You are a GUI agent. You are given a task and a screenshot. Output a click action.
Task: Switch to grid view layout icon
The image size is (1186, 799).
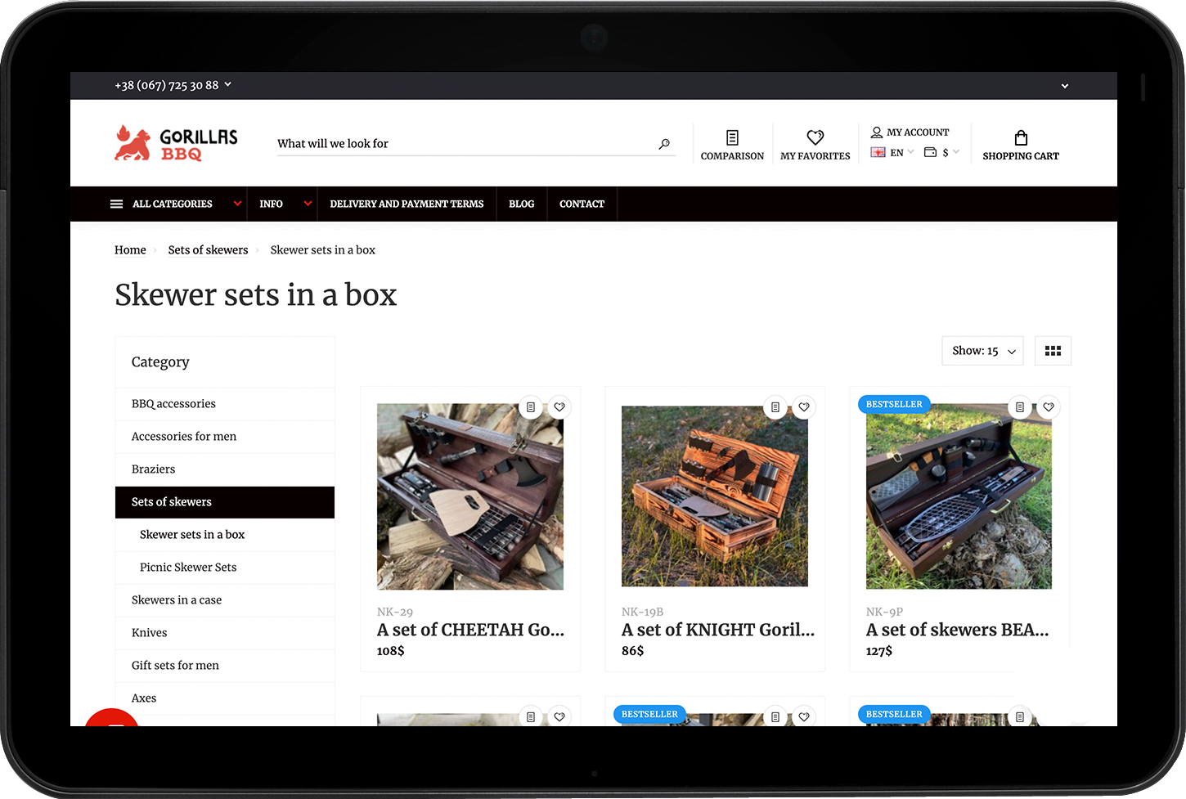(1053, 351)
